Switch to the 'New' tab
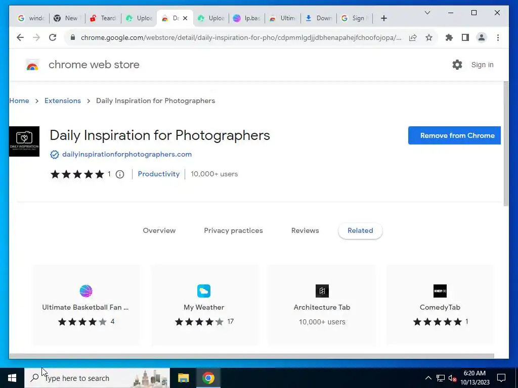Image resolution: width=518 pixels, height=388 pixels. point(67,18)
